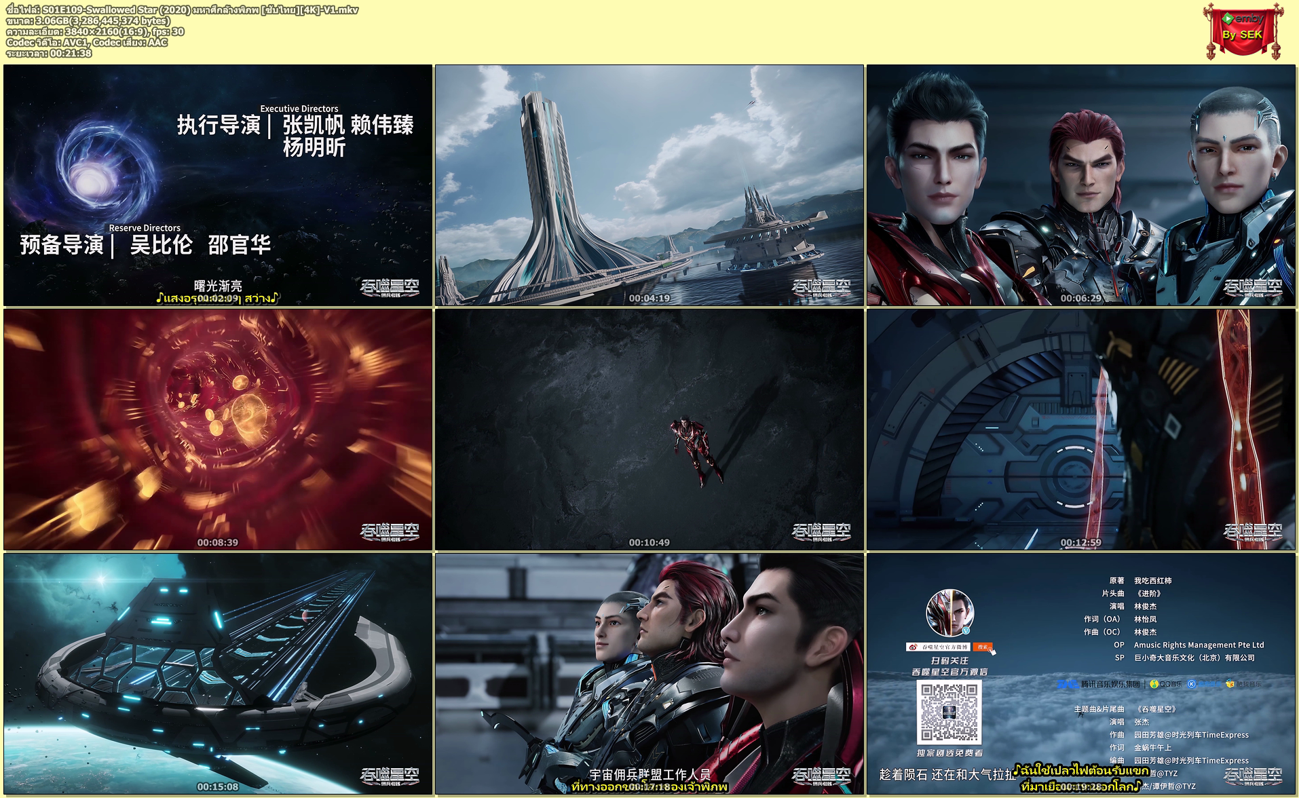Click the space station thumbnail at 00:15:08
Viewport: 1299px width, 798px height.
pos(218,674)
